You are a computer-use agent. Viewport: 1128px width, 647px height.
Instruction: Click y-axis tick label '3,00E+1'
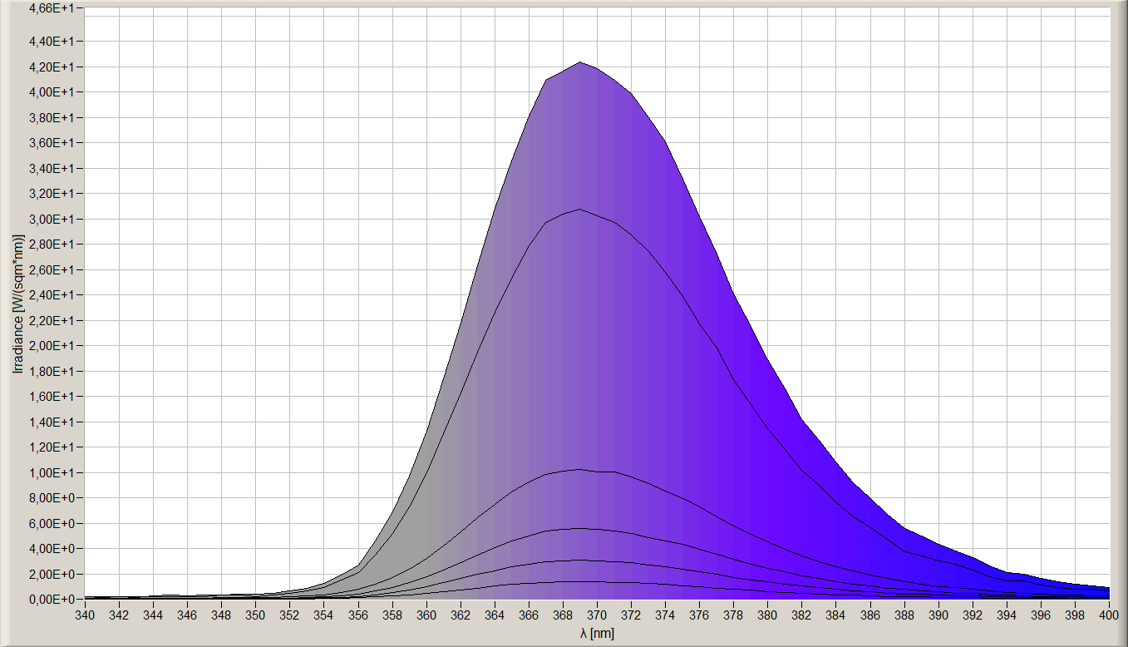52,219
